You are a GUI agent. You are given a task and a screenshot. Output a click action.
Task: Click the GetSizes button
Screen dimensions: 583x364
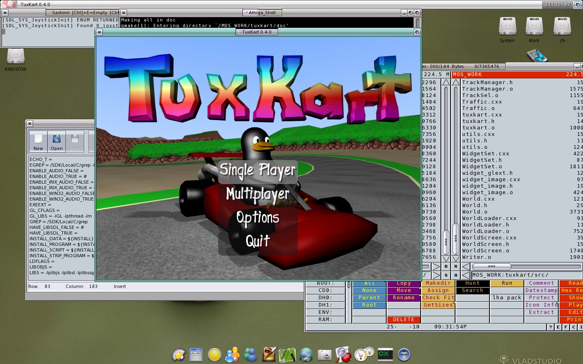coord(438,305)
